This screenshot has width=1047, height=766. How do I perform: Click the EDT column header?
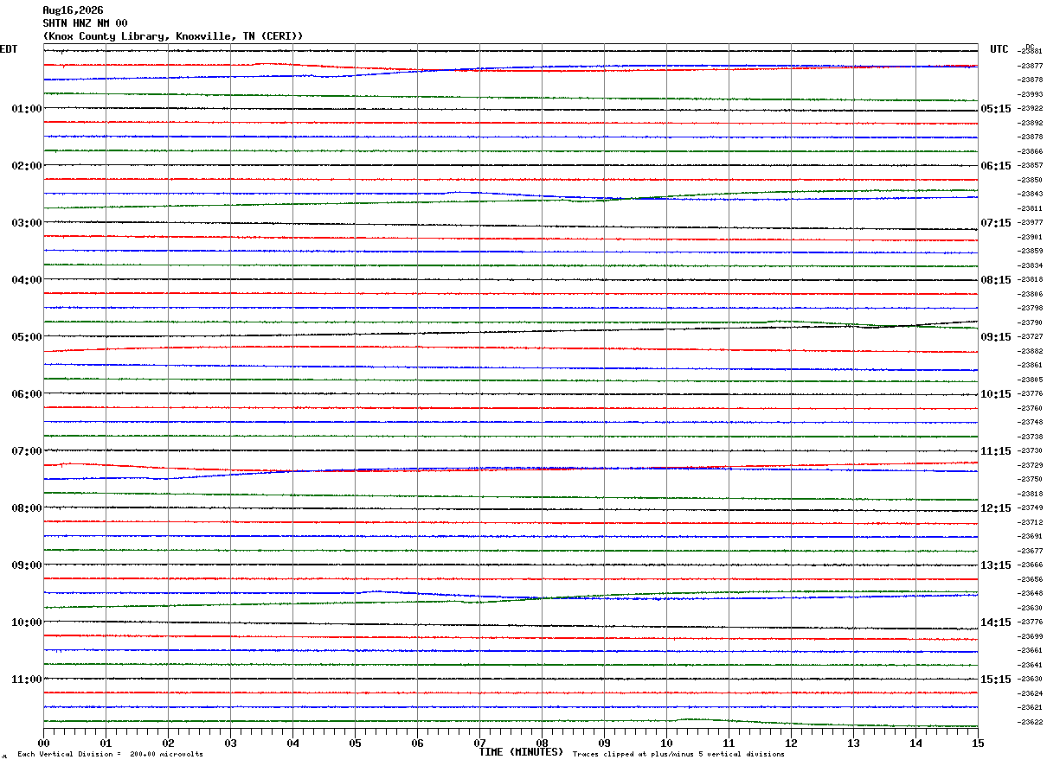click(x=9, y=49)
